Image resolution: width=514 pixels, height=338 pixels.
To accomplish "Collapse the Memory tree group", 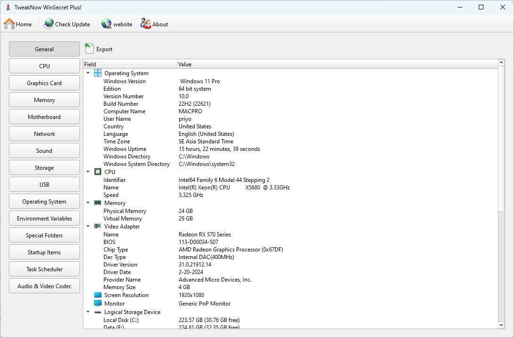I will coord(88,203).
